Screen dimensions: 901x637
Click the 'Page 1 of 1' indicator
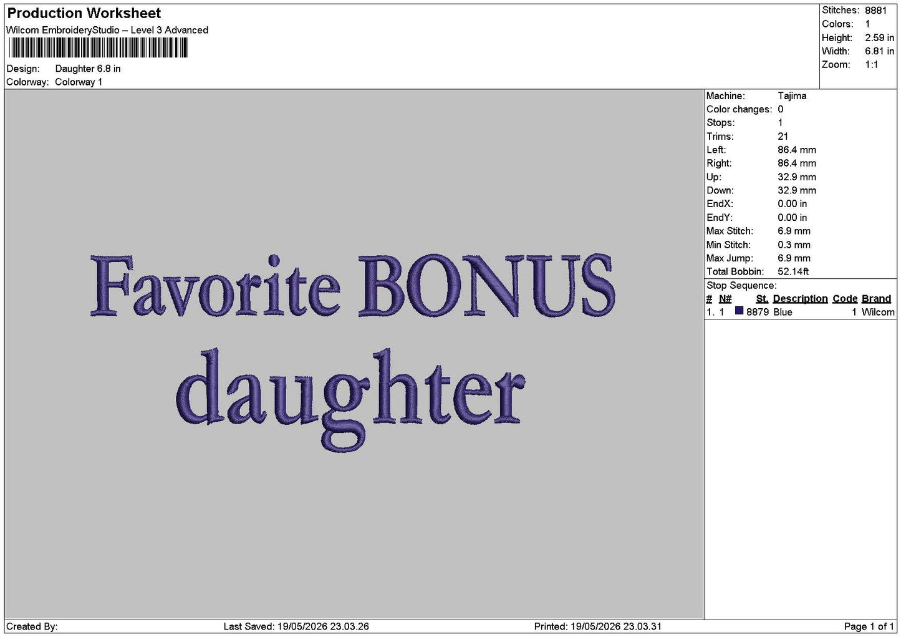click(869, 626)
